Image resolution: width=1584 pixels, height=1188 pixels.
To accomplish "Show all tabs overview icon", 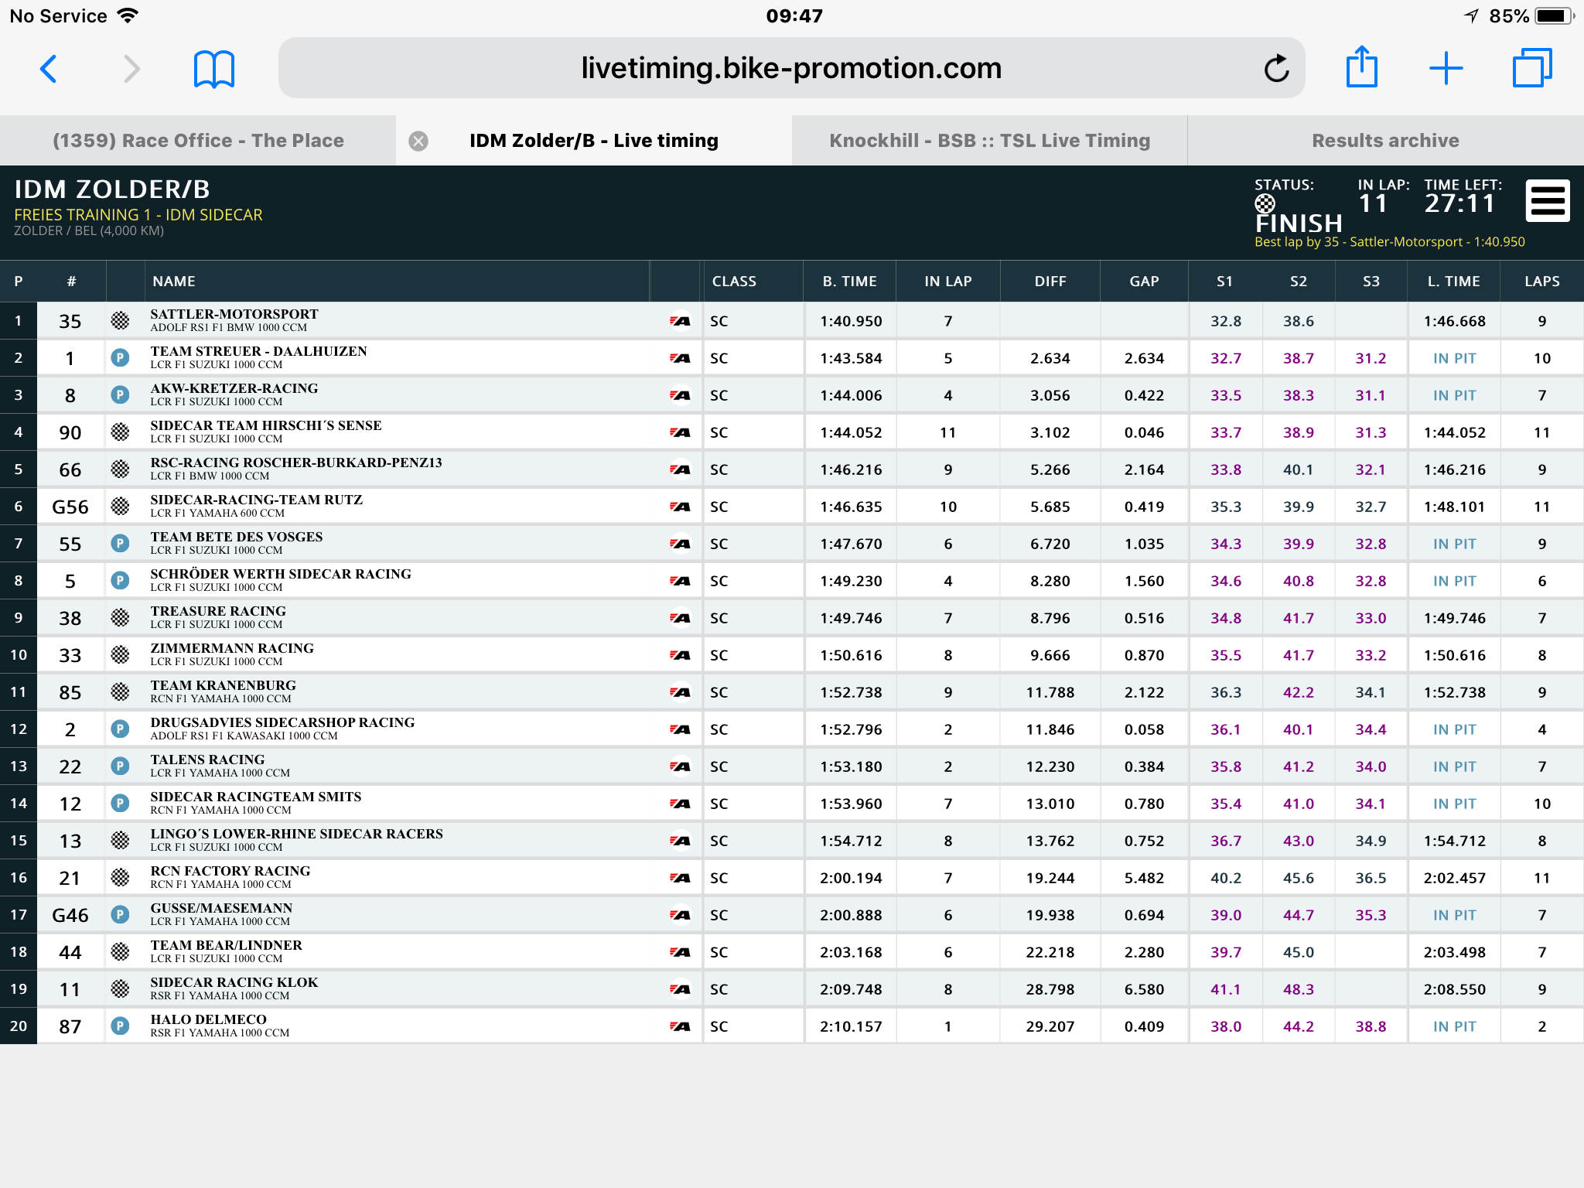I will [x=1531, y=68].
